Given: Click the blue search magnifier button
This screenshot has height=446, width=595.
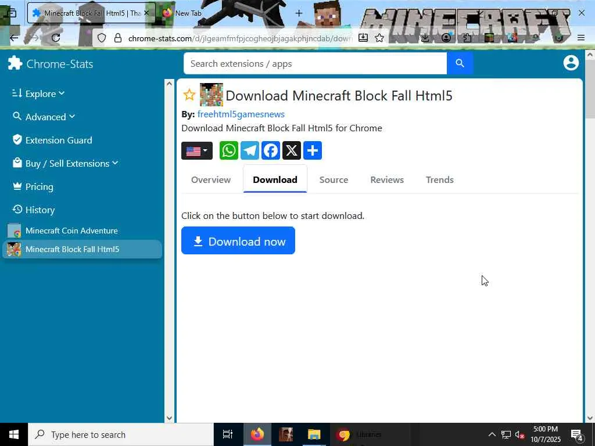Looking at the screenshot, I should pos(460,63).
